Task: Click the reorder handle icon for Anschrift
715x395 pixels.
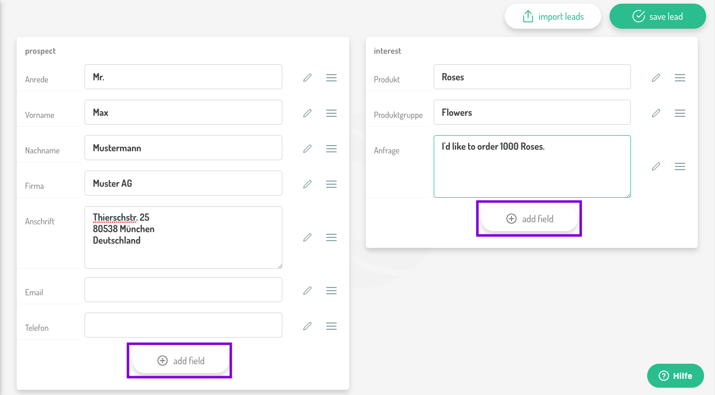Action: click(331, 237)
